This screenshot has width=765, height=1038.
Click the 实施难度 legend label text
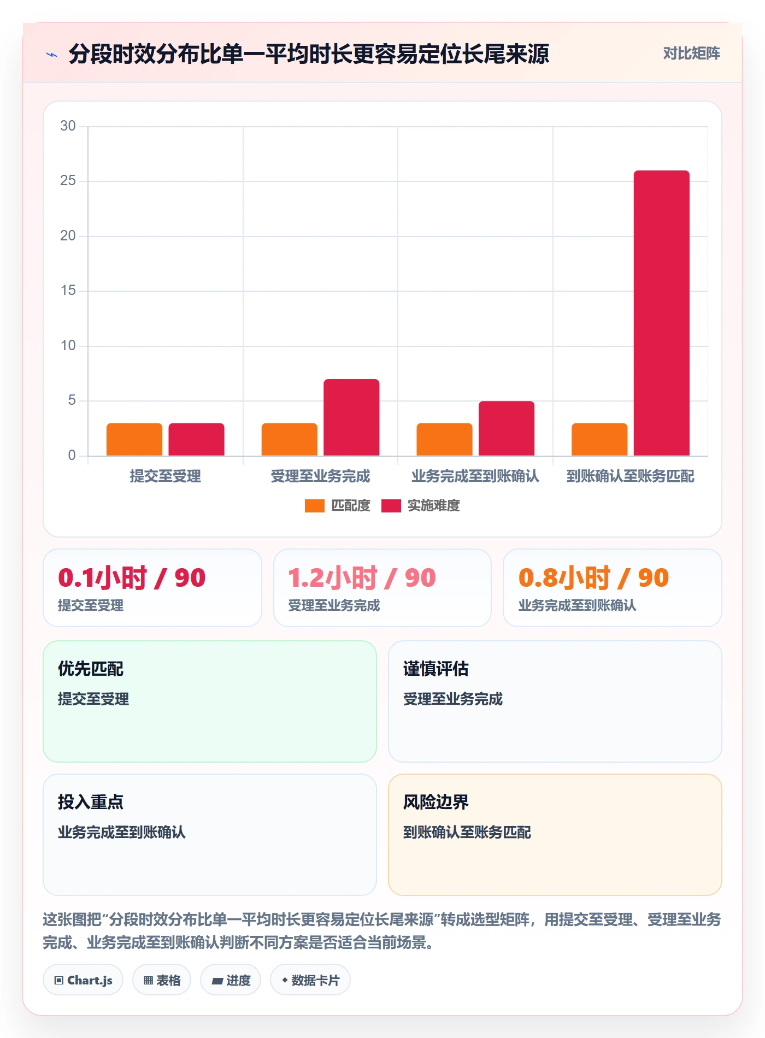click(x=434, y=506)
